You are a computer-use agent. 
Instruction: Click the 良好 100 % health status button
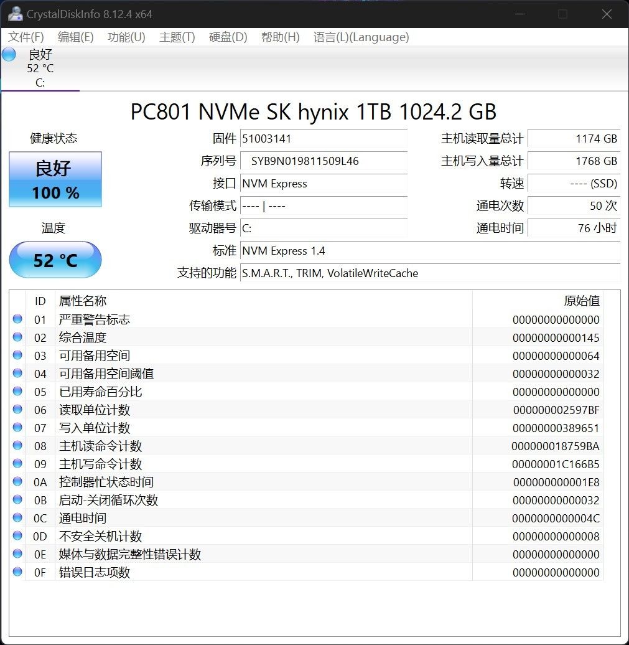(x=55, y=179)
